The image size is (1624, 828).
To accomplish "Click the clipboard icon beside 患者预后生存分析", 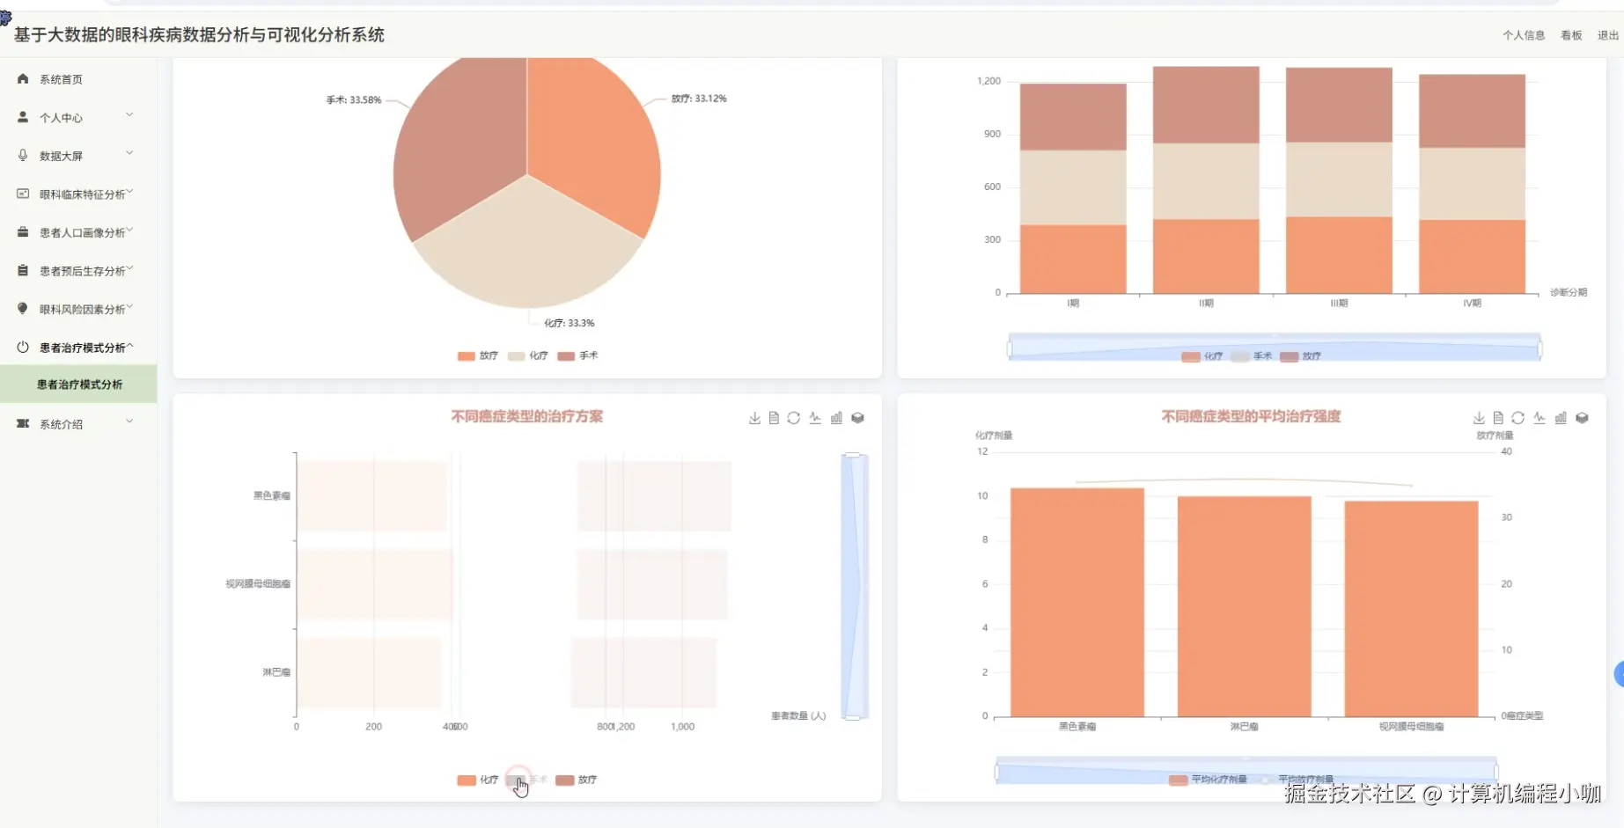I will pyautogui.click(x=23, y=271).
